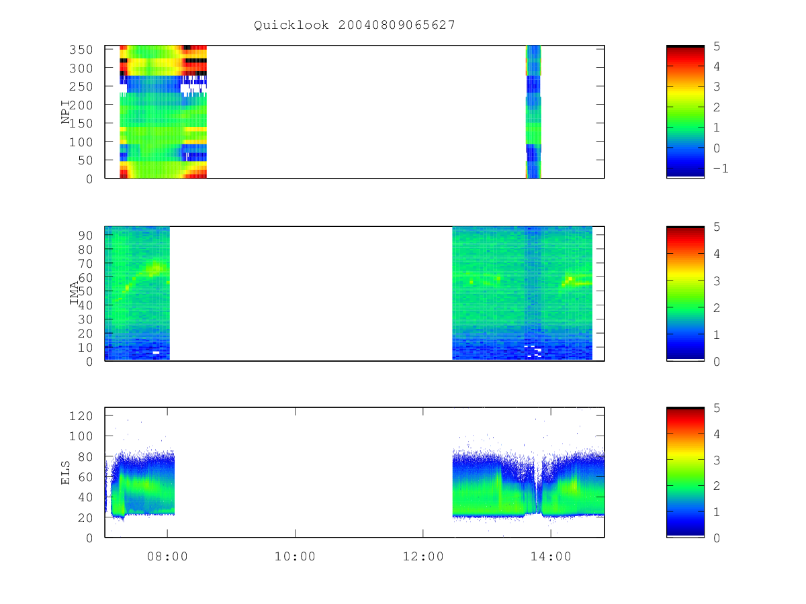Select the ELS y-axis label
Image resolution: width=806 pixels, height=604 pixels.
click(66, 472)
